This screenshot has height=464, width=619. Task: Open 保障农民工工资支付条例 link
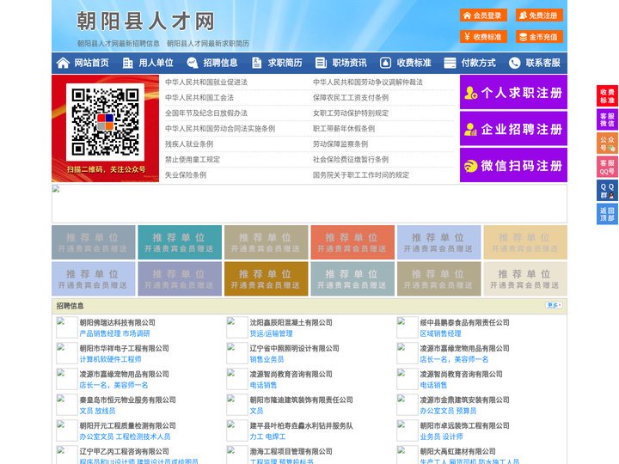[351, 97]
